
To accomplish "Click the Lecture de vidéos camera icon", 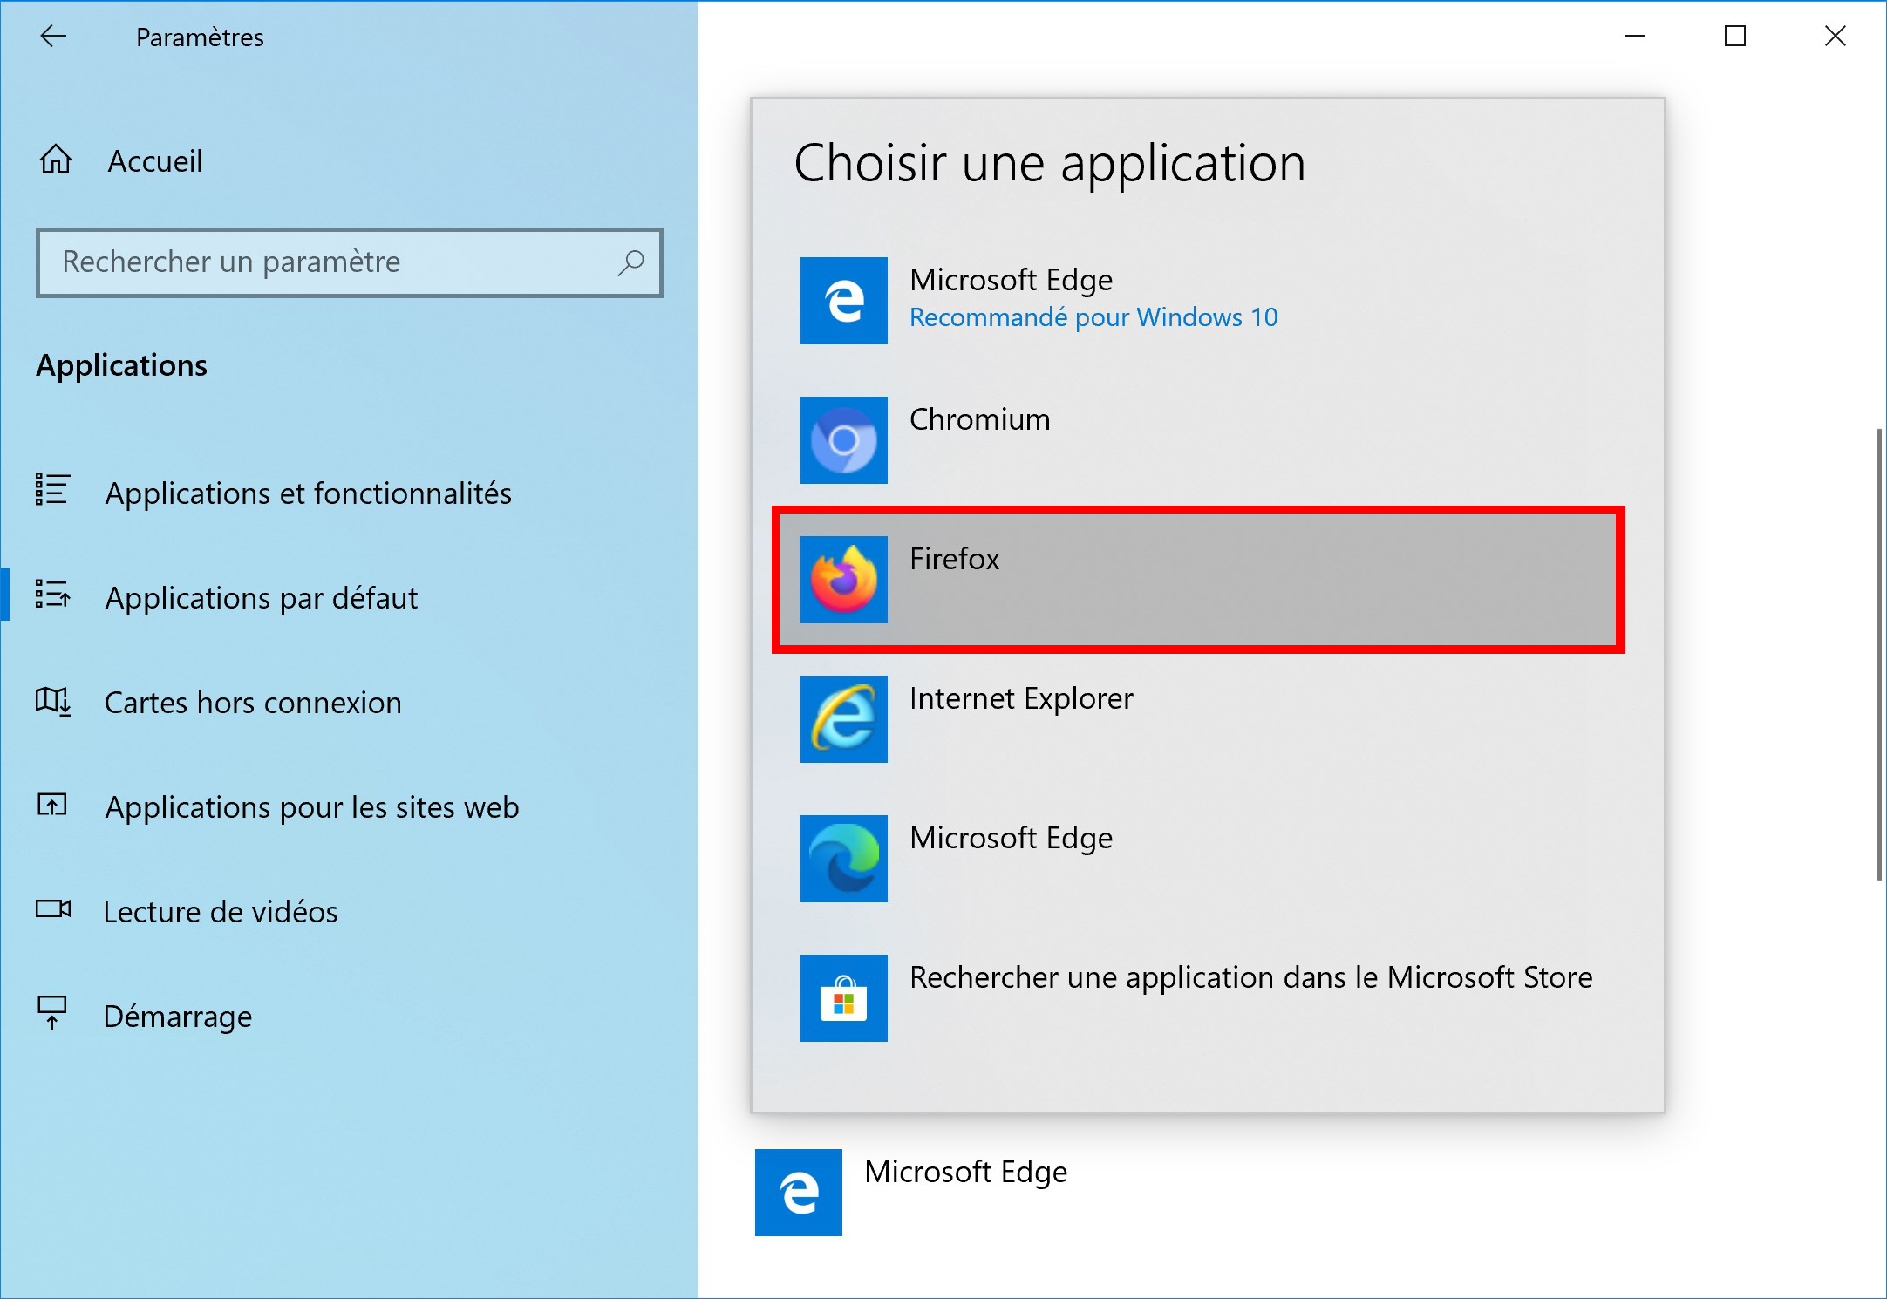I will pos(53,908).
